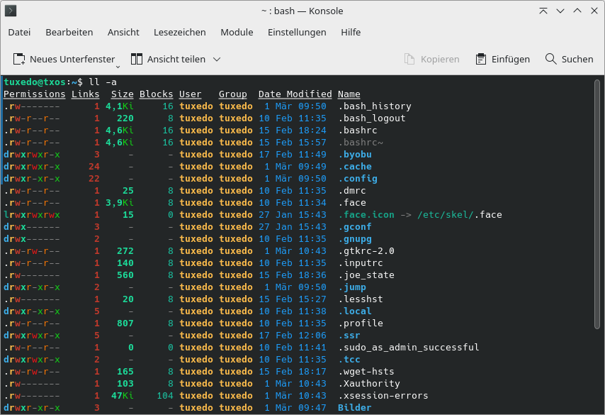Click the typed command 'll -a'

pos(103,82)
